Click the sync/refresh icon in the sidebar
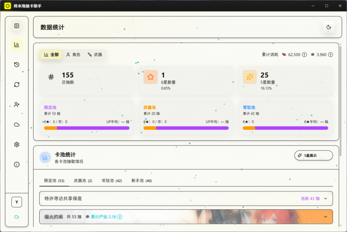Screen dimensions: 347x232 [x=17, y=84]
